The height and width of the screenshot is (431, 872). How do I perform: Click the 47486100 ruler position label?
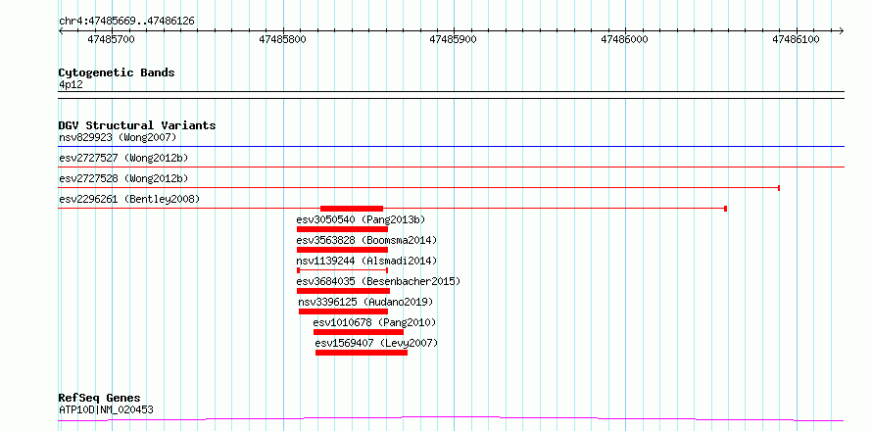click(796, 39)
